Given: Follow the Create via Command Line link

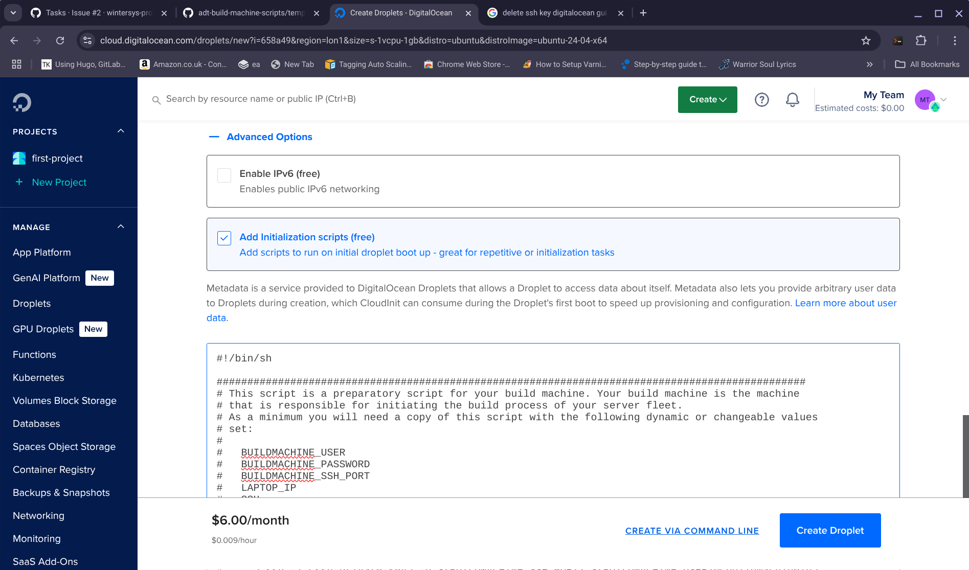Looking at the screenshot, I should (692, 531).
